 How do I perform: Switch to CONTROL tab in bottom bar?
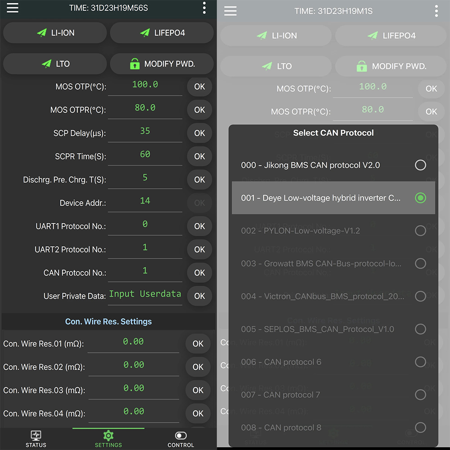click(180, 439)
